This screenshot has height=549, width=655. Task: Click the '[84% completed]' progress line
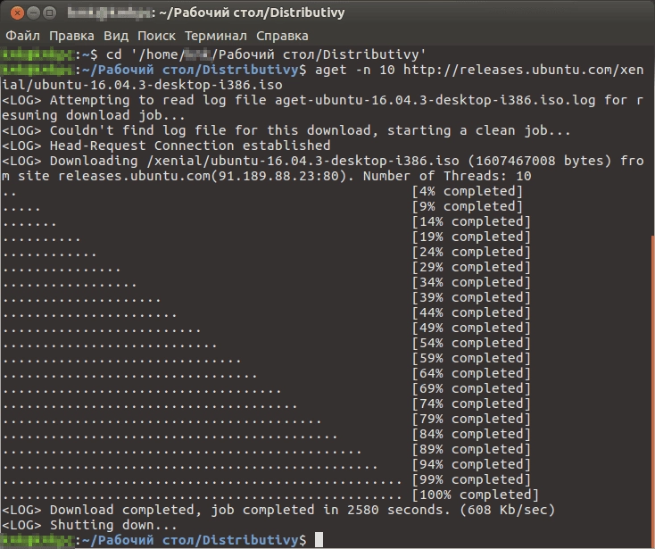click(x=266, y=434)
